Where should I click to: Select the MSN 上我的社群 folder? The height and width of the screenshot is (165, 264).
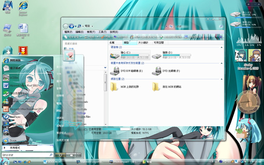(x=125, y=87)
